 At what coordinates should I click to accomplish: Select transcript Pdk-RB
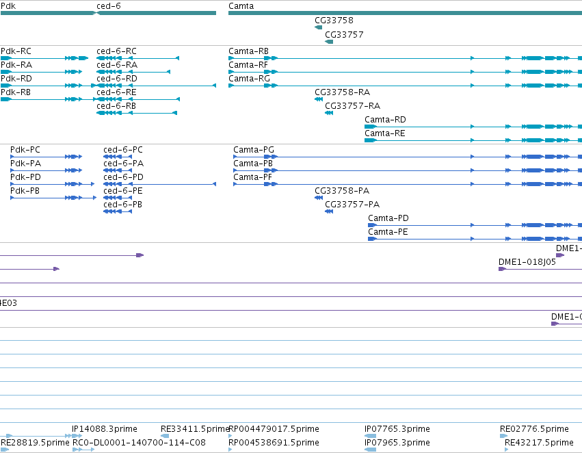coord(16,92)
